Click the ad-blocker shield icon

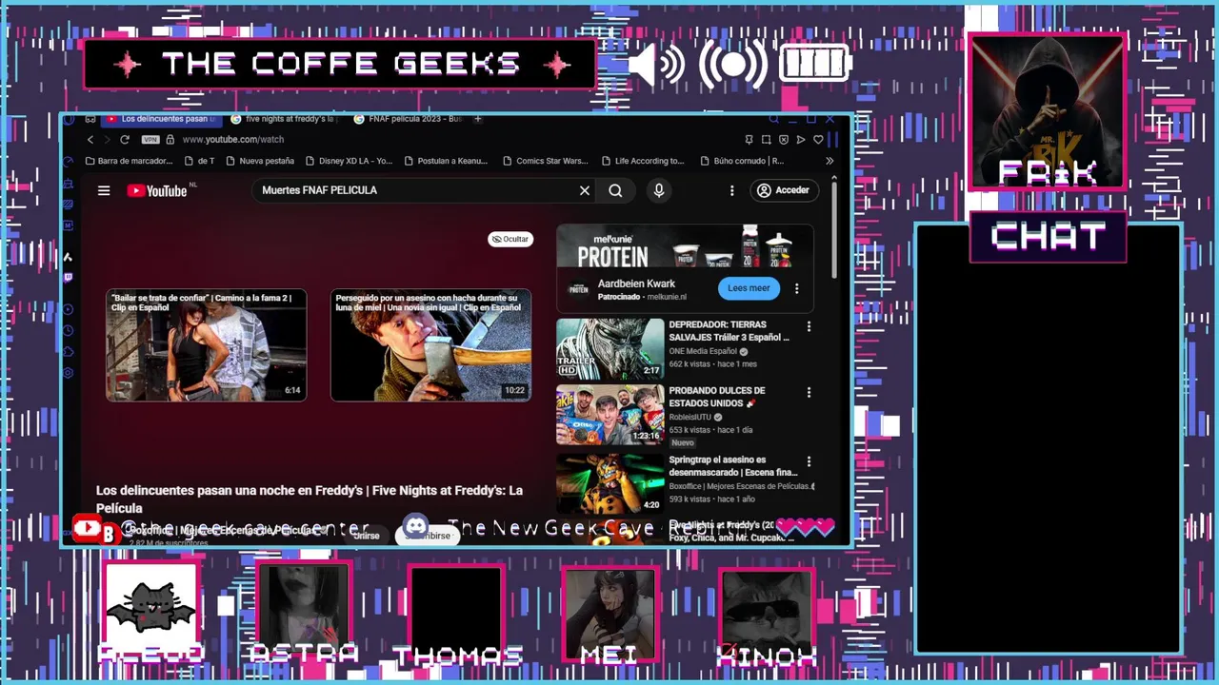(x=783, y=140)
